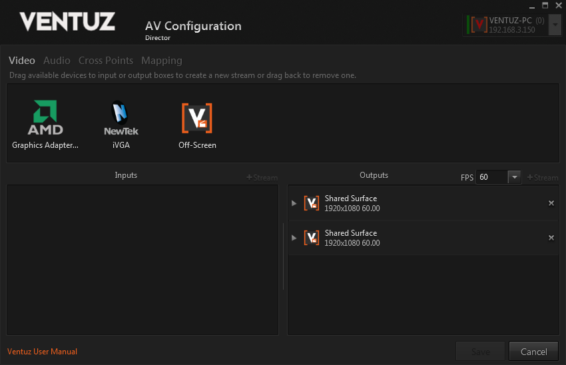Expand the second Shared Surface stream
This screenshot has width=566, height=365.
pos(294,238)
